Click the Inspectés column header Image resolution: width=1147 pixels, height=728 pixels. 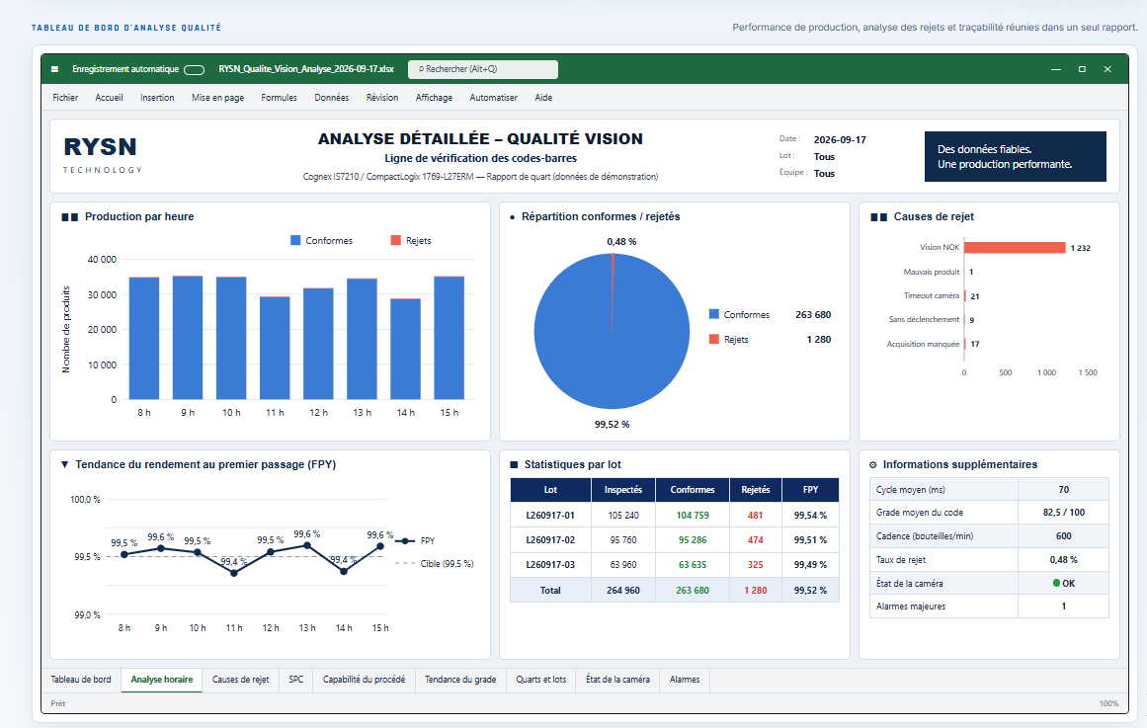(623, 490)
